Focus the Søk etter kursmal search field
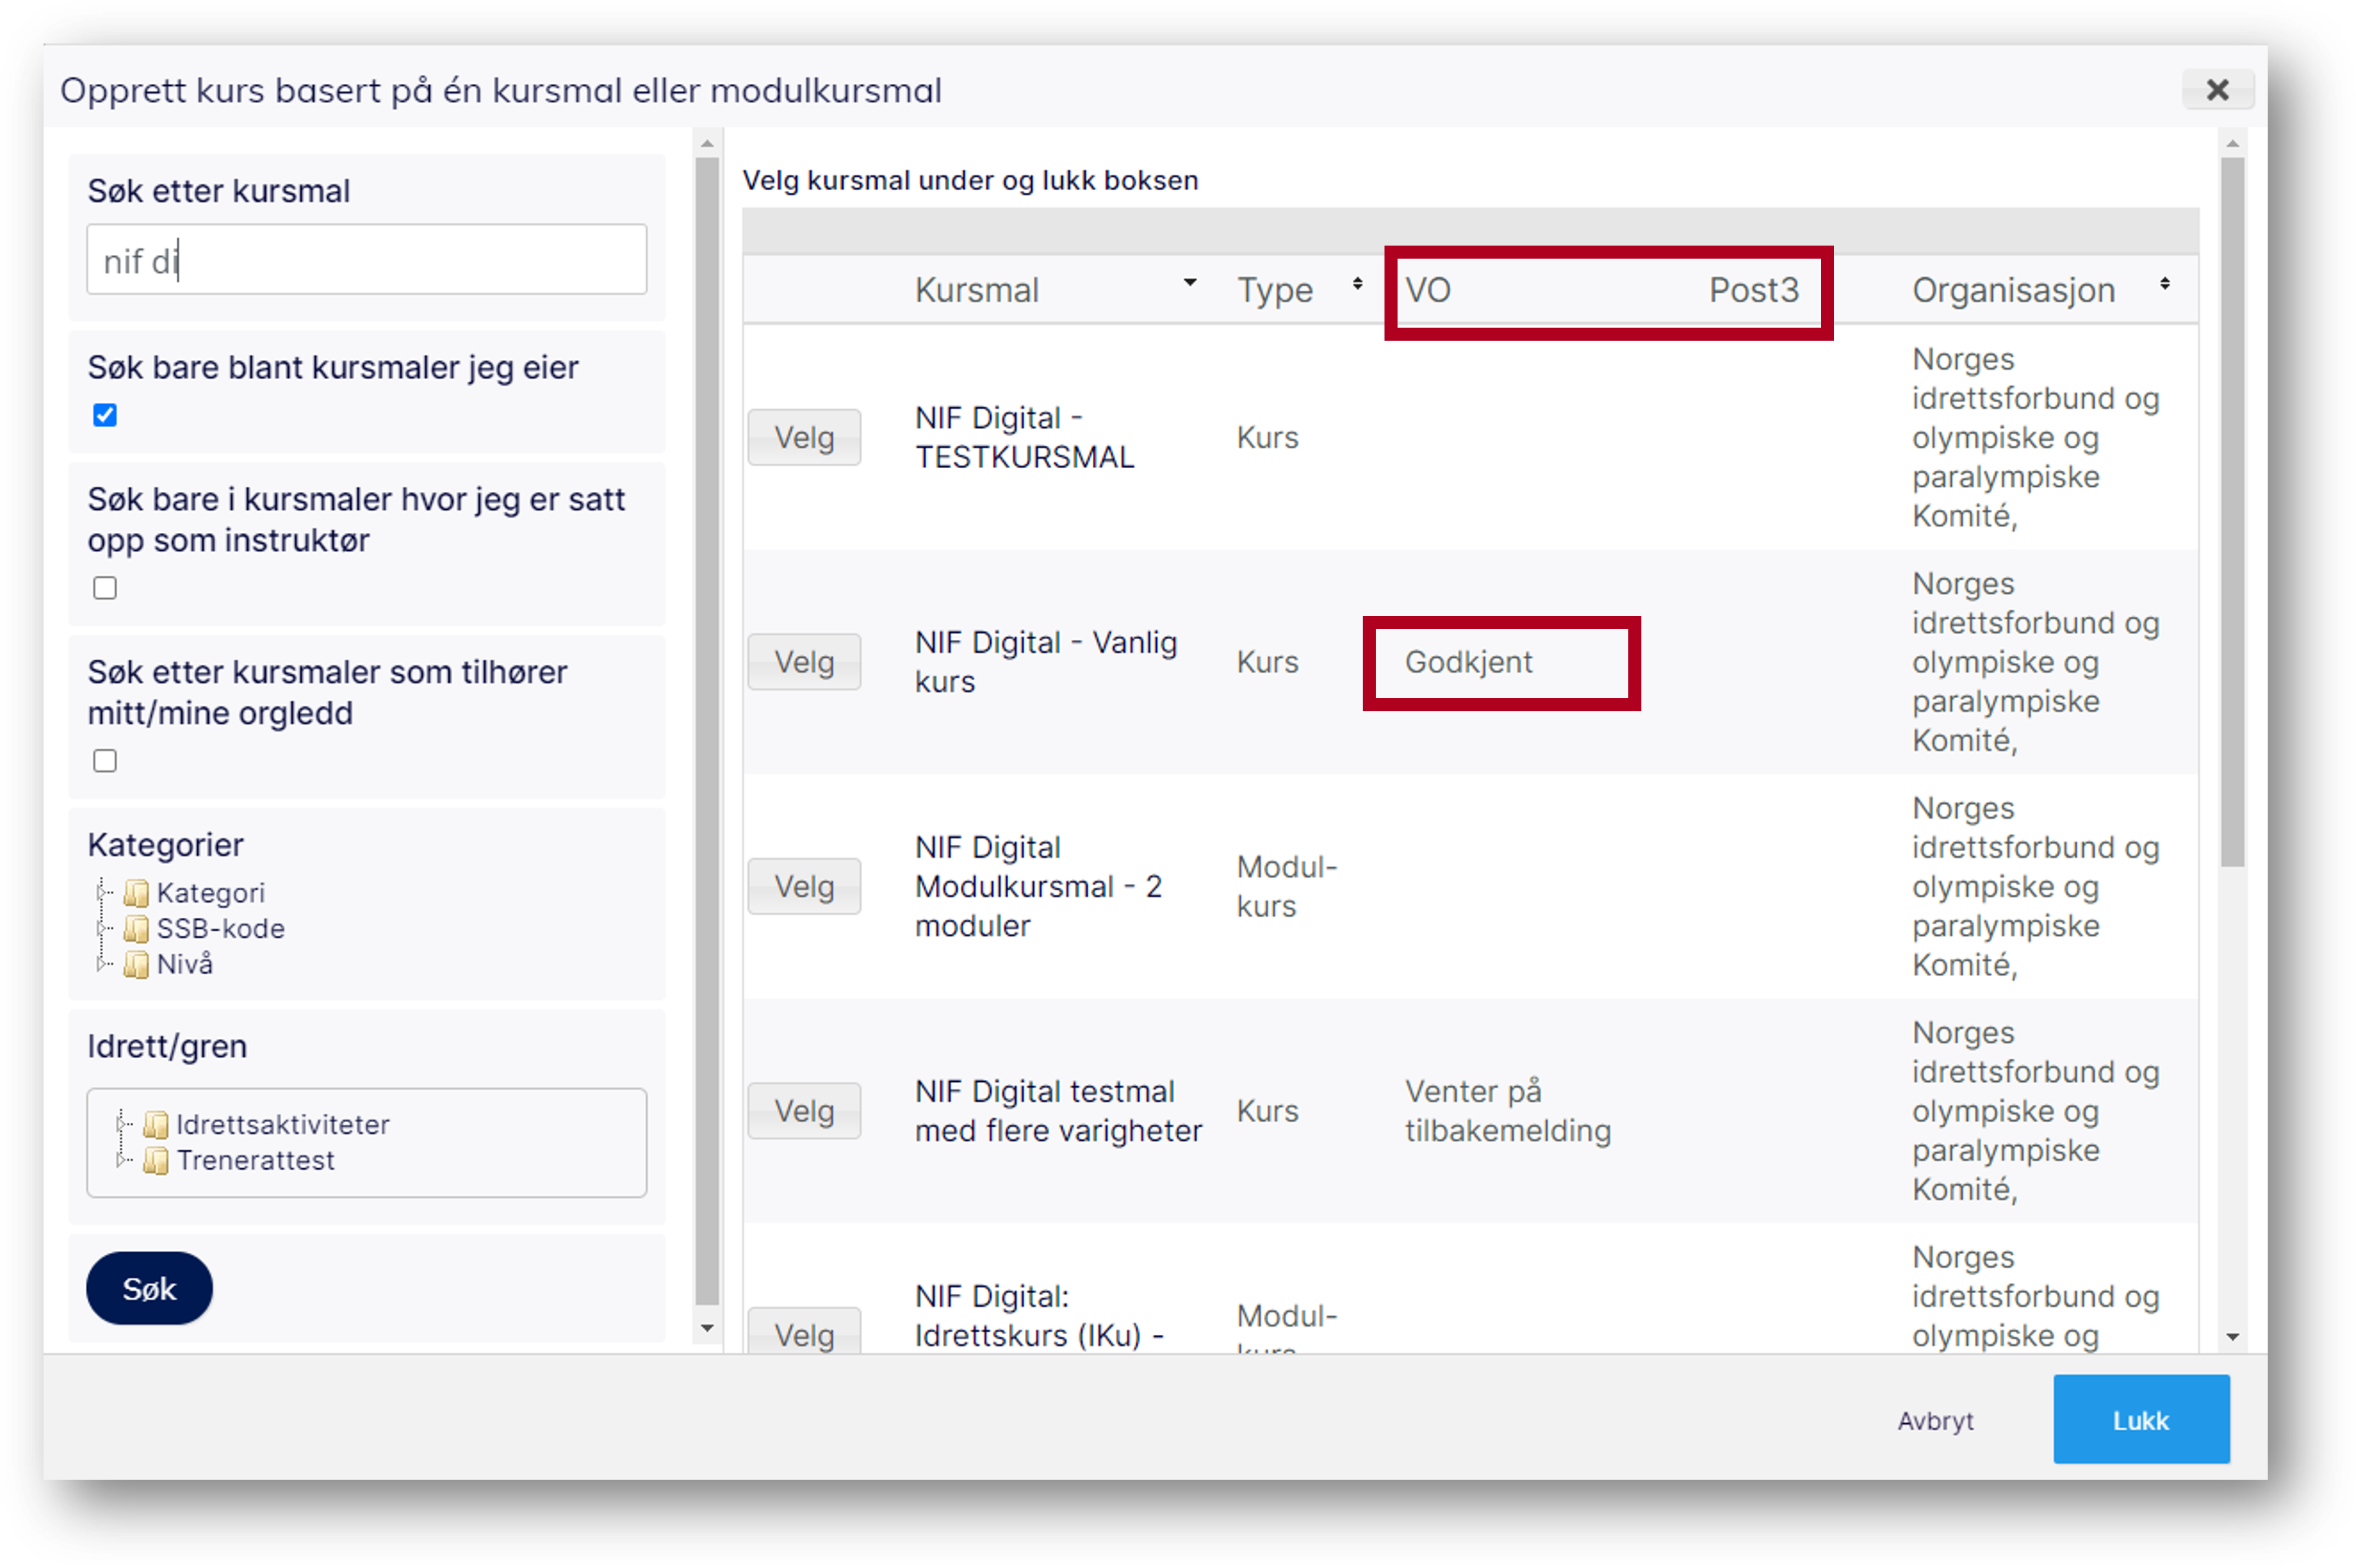 point(366,260)
